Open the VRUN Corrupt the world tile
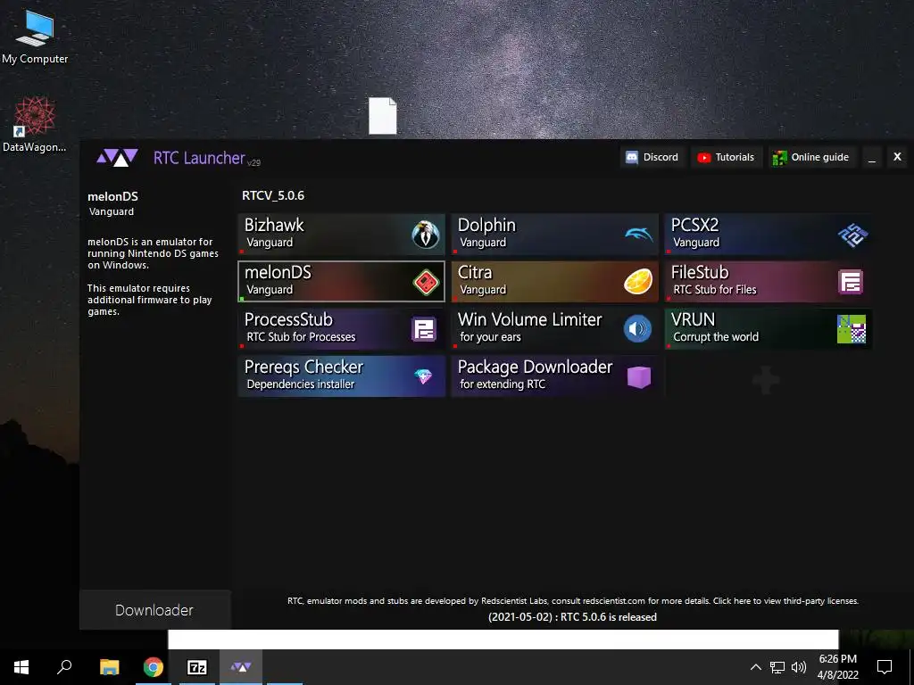The width and height of the screenshot is (914, 685). tap(768, 328)
